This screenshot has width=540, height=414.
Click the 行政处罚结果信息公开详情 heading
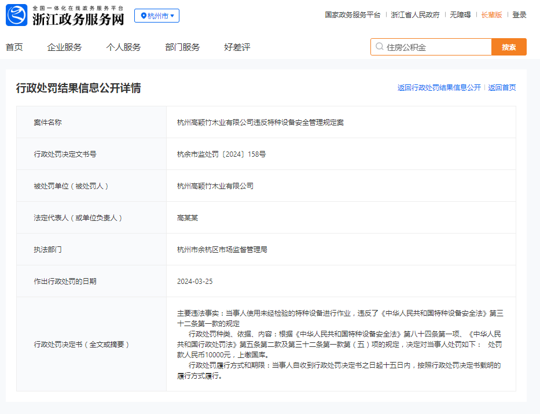pos(78,88)
